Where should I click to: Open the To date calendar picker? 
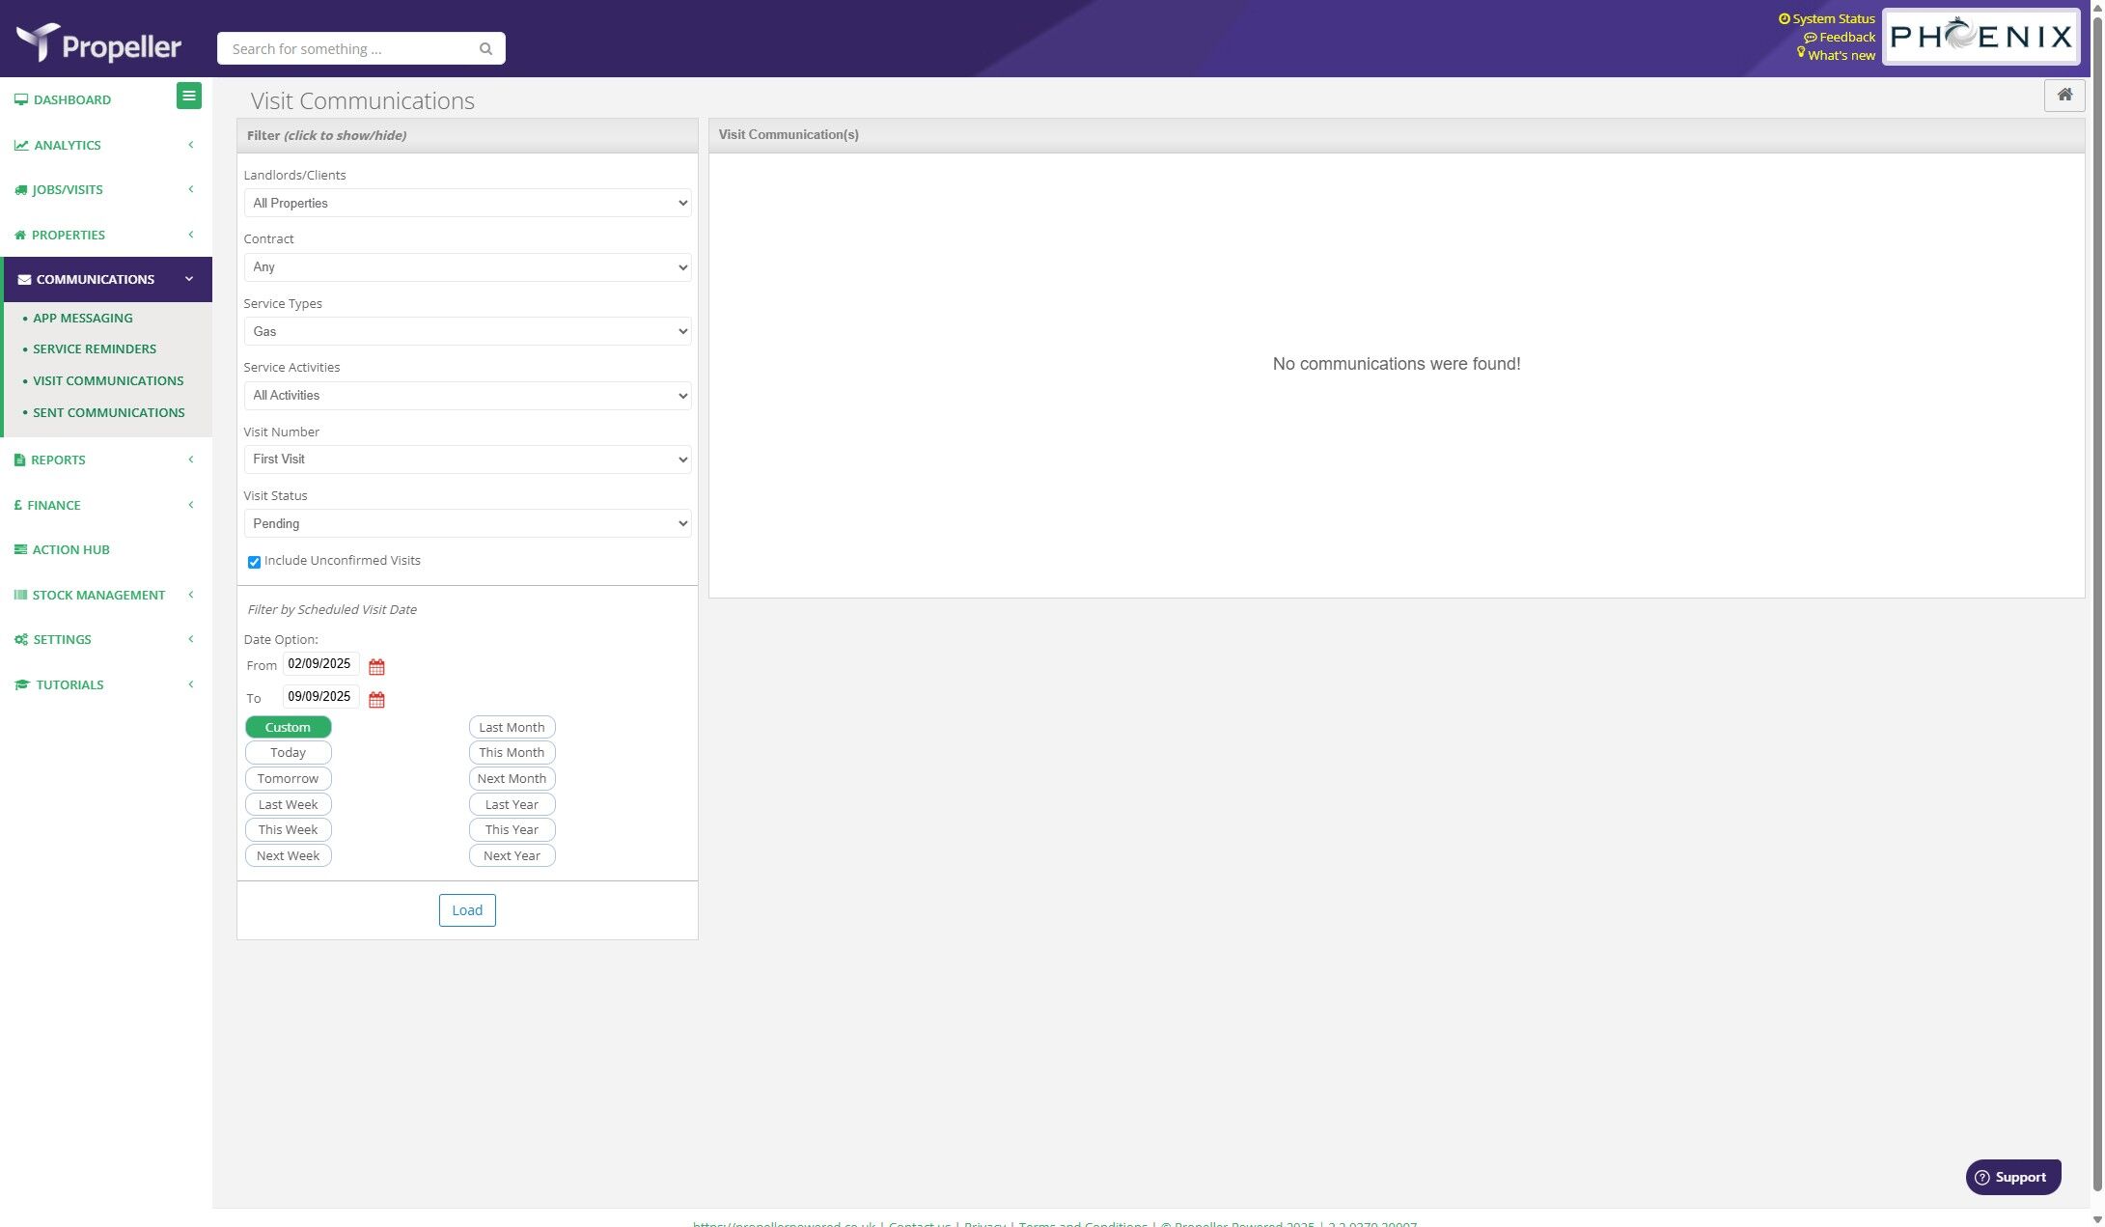coord(376,700)
